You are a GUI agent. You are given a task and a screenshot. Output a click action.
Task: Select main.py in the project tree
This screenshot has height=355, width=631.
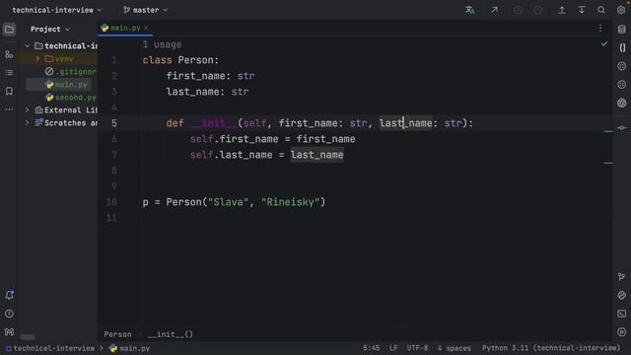(x=66, y=85)
